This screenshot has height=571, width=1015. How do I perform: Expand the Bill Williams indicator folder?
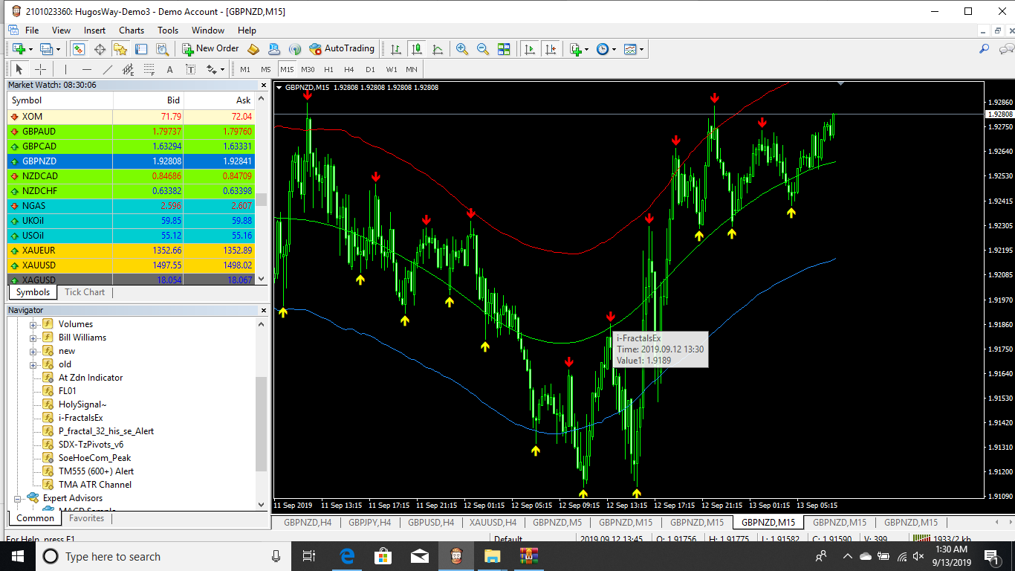[x=33, y=338]
